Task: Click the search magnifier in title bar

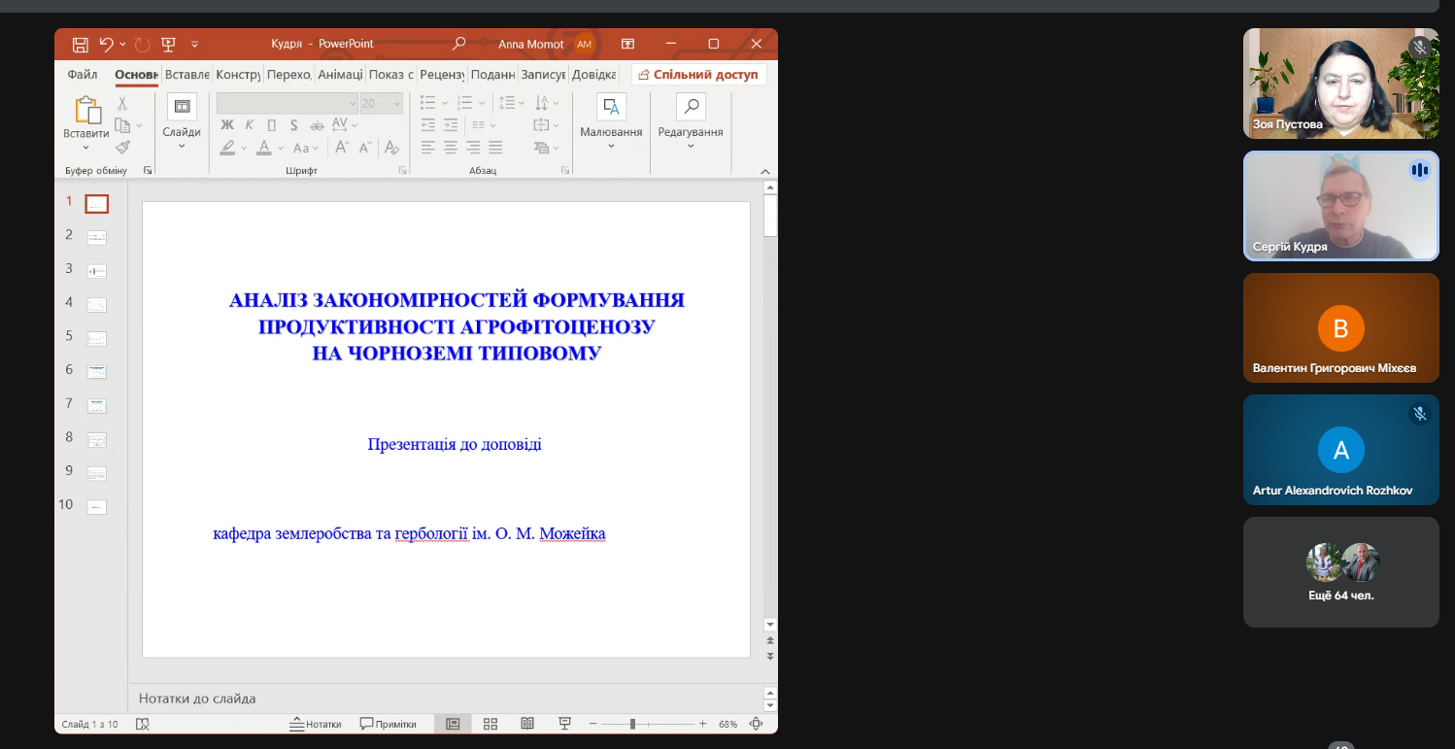Action: click(x=459, y=44)
